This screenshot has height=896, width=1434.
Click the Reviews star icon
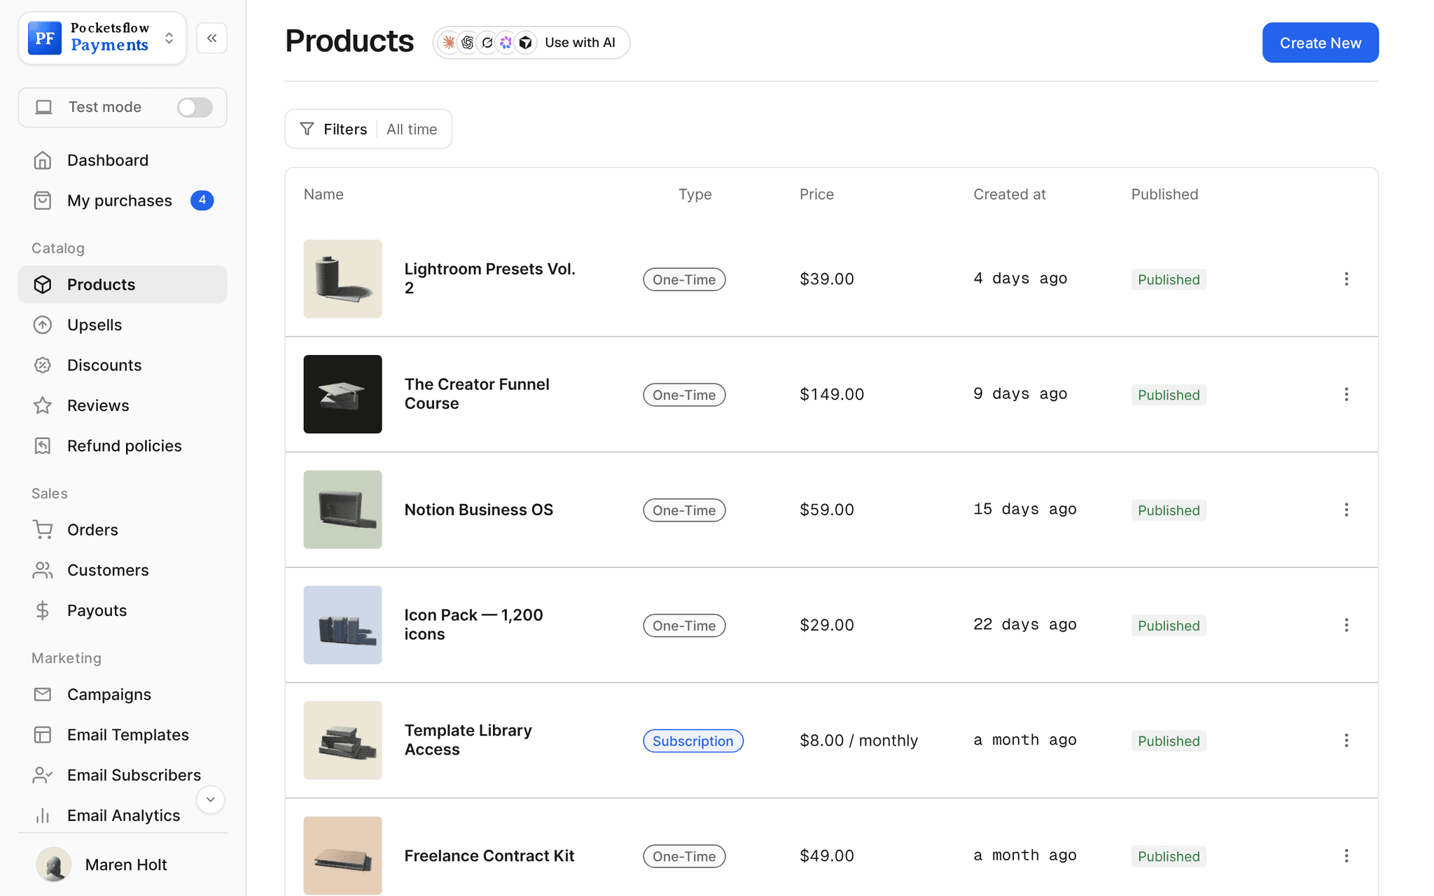click(x=43, y=405)
